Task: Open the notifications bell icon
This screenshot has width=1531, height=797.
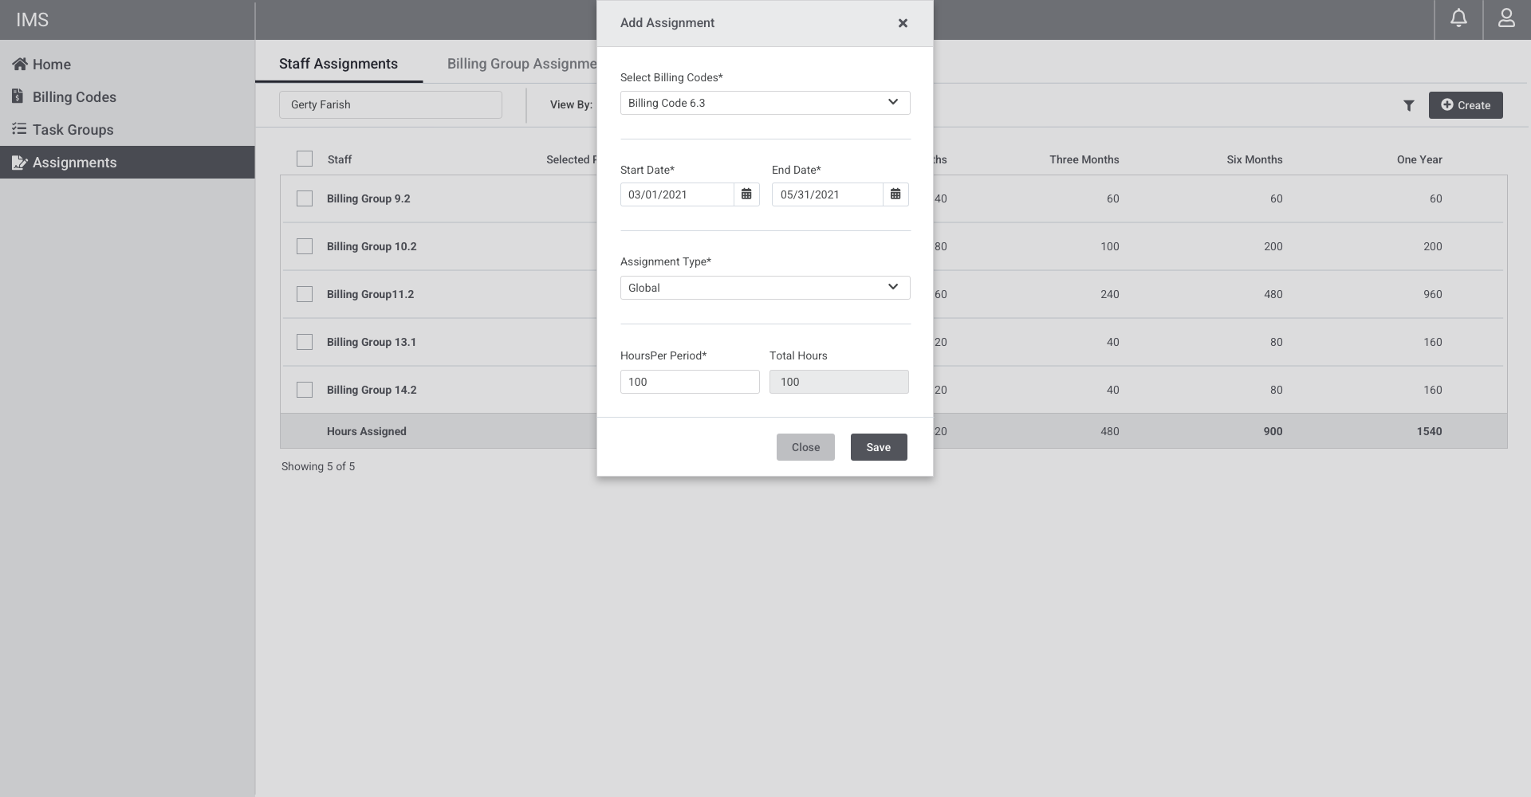Action: (1458, 18)
